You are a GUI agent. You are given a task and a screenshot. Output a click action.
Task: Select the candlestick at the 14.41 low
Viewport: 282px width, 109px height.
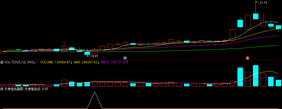tap(87, 53)
